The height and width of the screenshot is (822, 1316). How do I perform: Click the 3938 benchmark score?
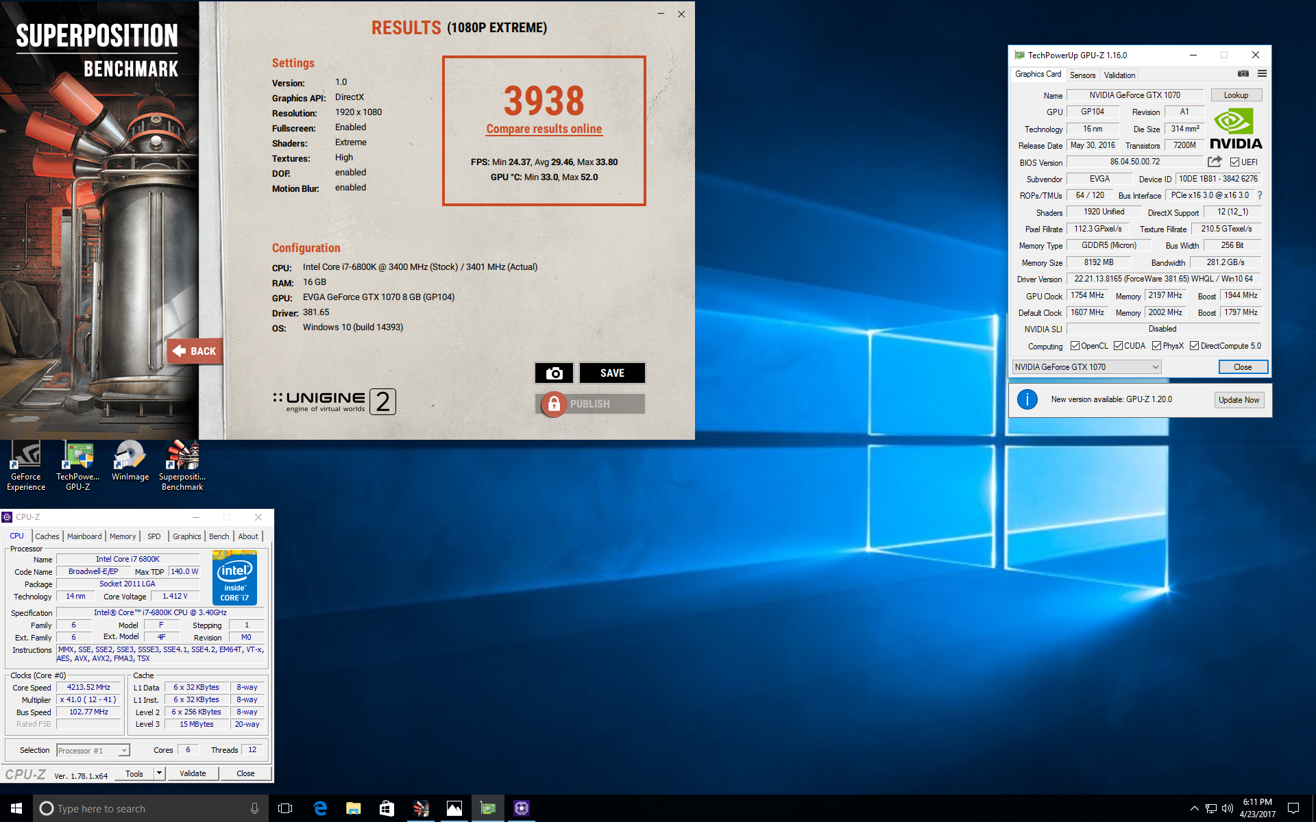tap(544, 101)
